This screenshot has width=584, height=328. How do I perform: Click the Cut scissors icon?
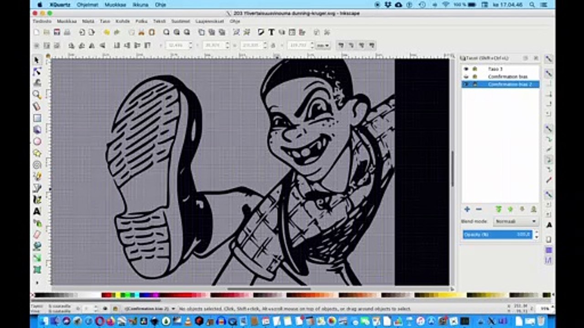click(141, 32)
